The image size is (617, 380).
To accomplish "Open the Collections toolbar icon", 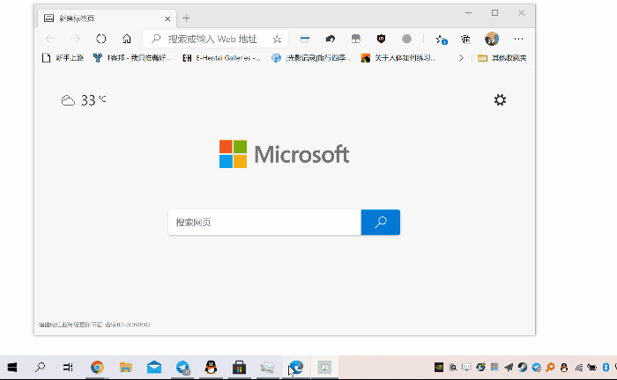I will pos(465,39).
